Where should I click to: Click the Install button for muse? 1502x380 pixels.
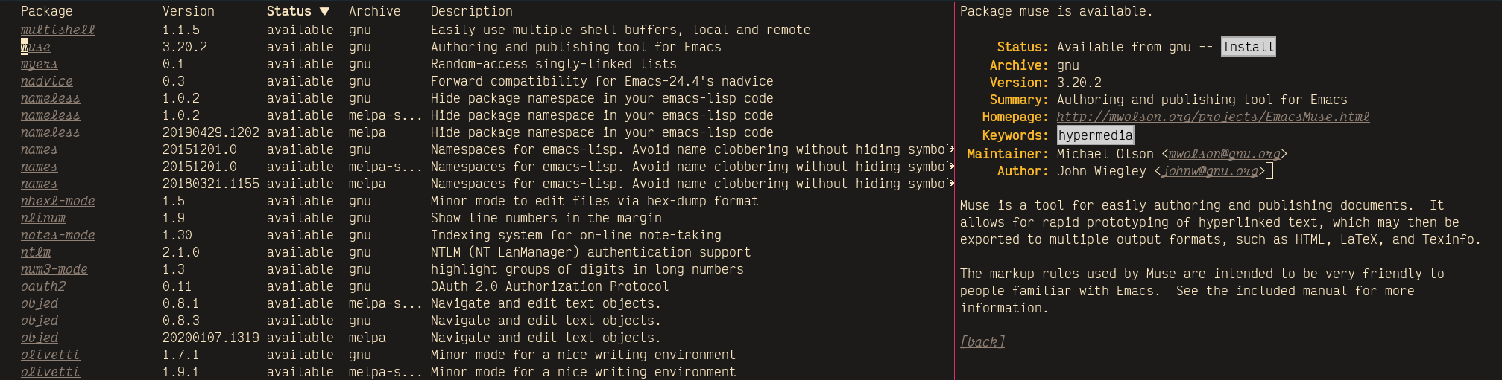pos(1248,47)
